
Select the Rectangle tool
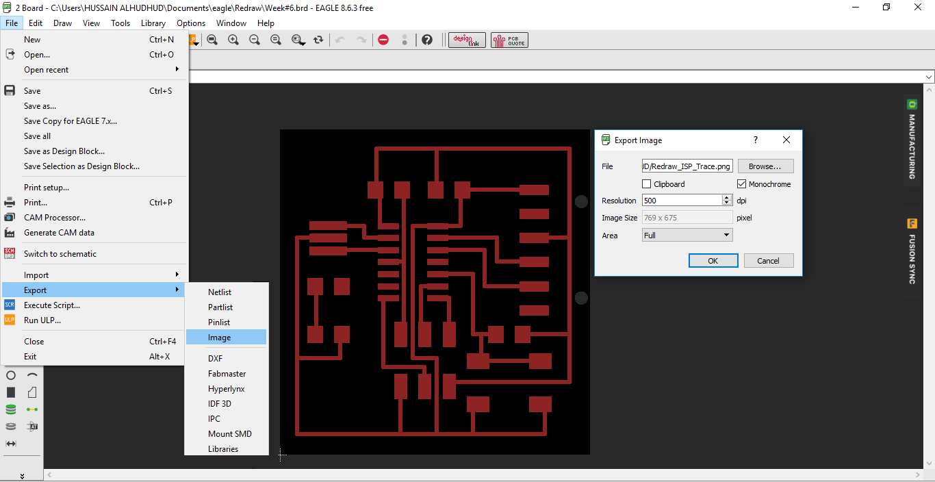(x=10, y=392)
